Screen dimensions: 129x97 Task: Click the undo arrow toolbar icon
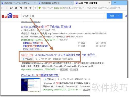coord(21,8)
